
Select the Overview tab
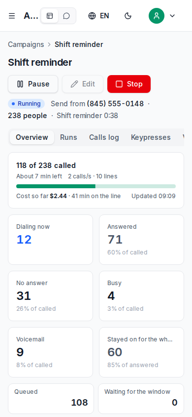[x=32, y=137]
